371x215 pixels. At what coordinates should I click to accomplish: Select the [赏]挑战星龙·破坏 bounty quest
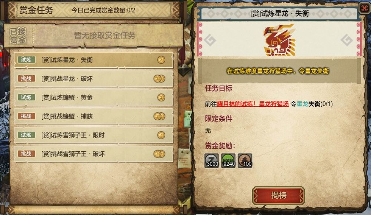coord(93,79)
